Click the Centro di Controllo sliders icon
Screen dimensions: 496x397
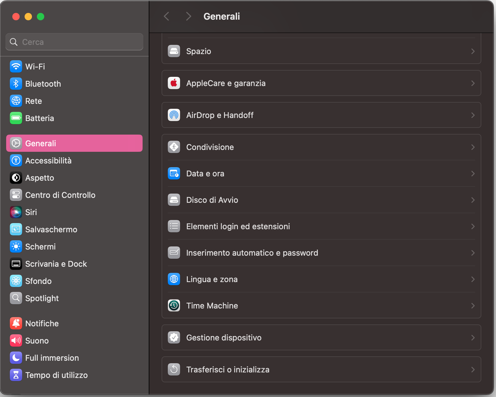pyautogui.click(x=16, y=195)
